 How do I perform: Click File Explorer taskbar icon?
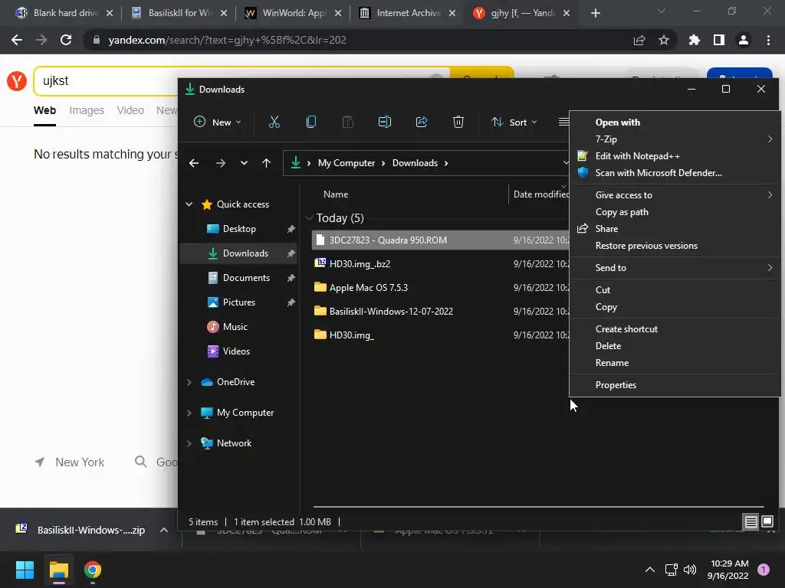(58, 570)
